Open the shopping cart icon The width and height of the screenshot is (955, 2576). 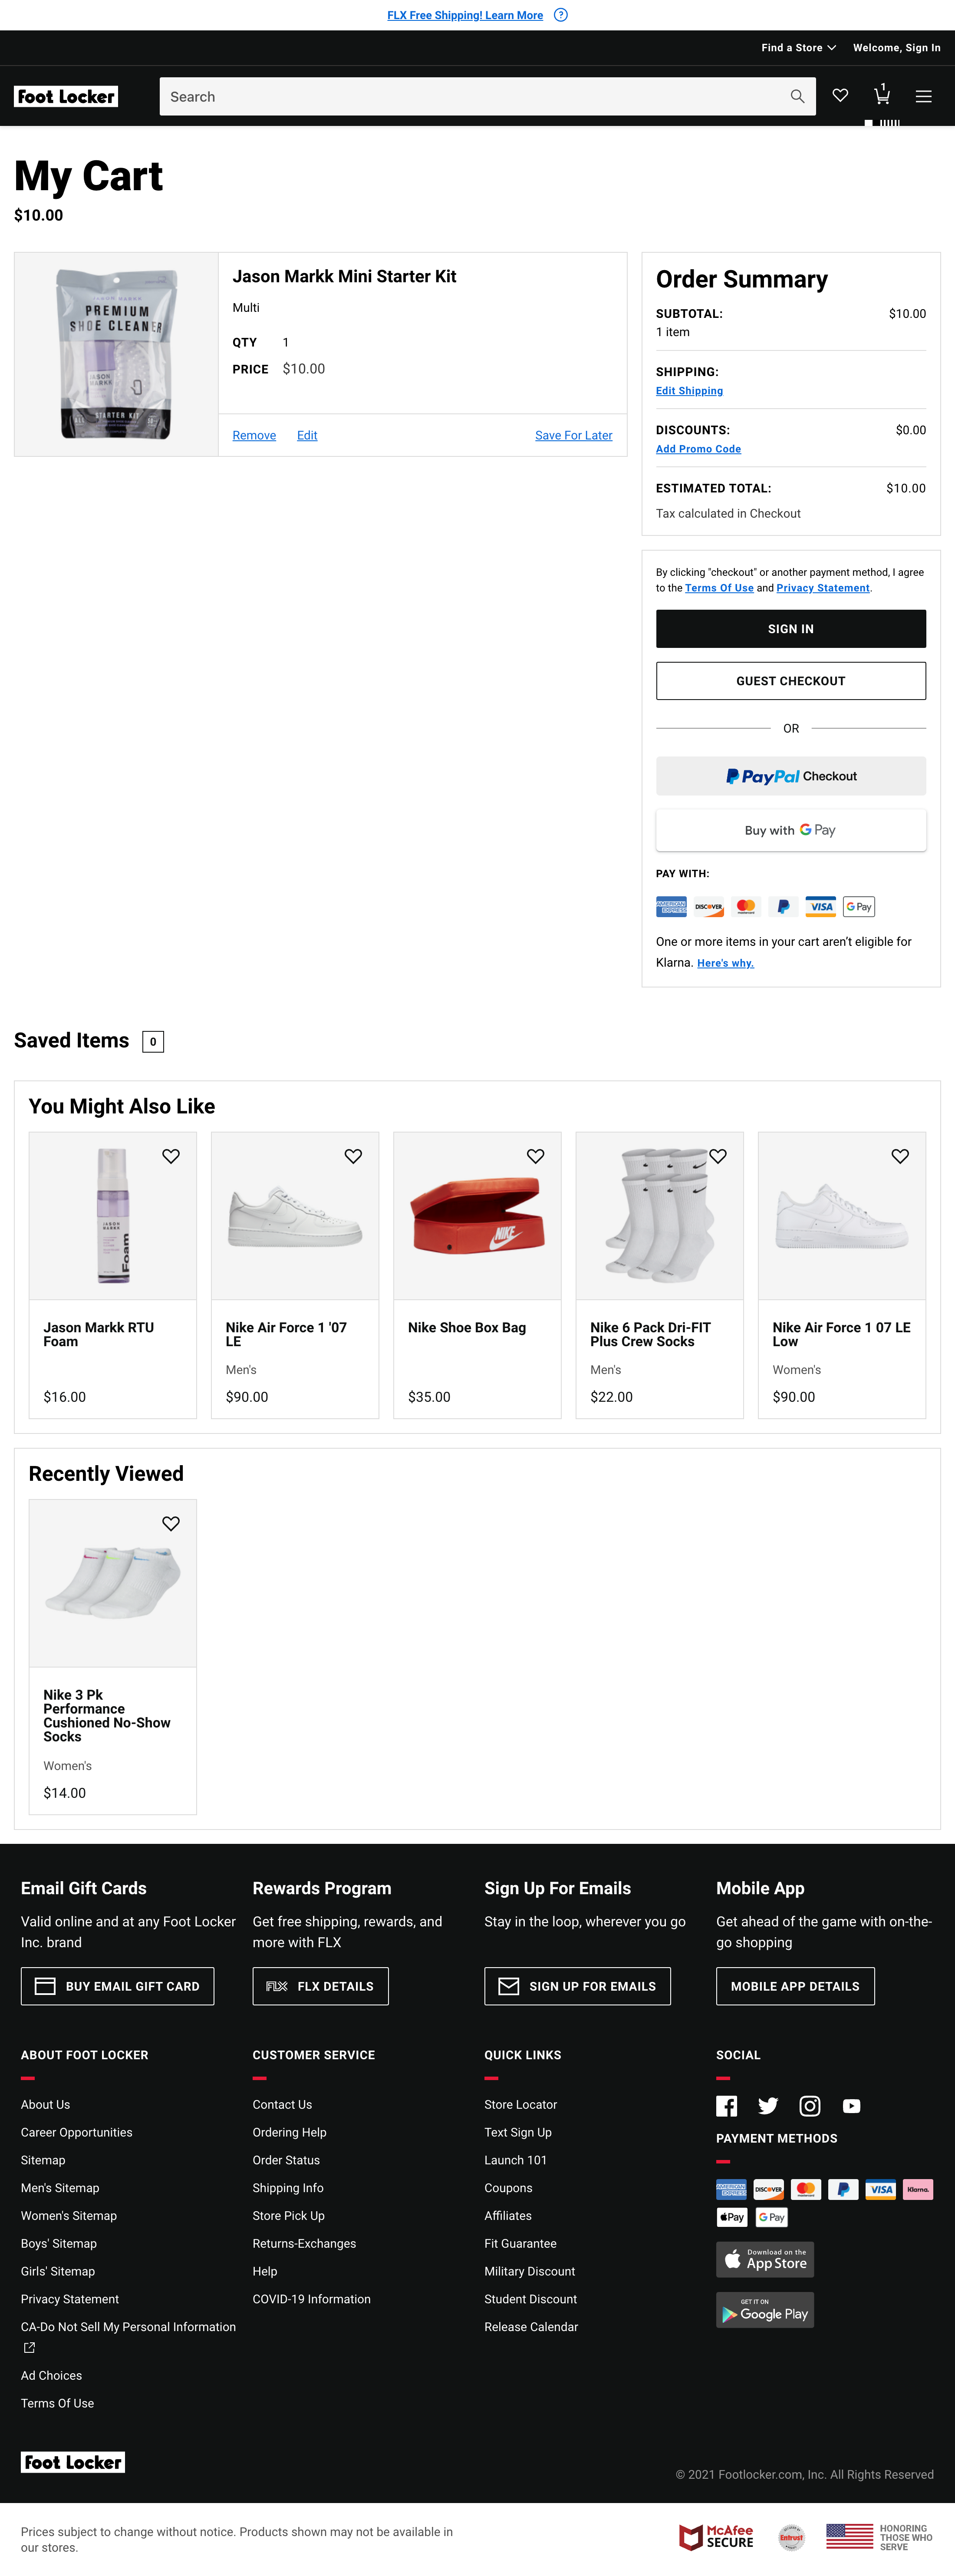(x=881, y=96)
